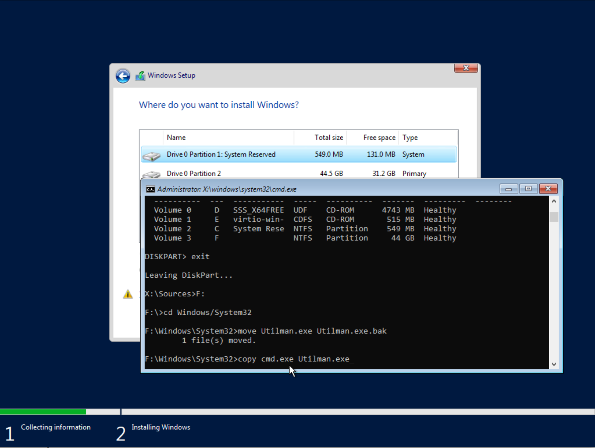This screenshot has width=595, height=448.
Task: Click the System type cell
Action: point(413,155)
